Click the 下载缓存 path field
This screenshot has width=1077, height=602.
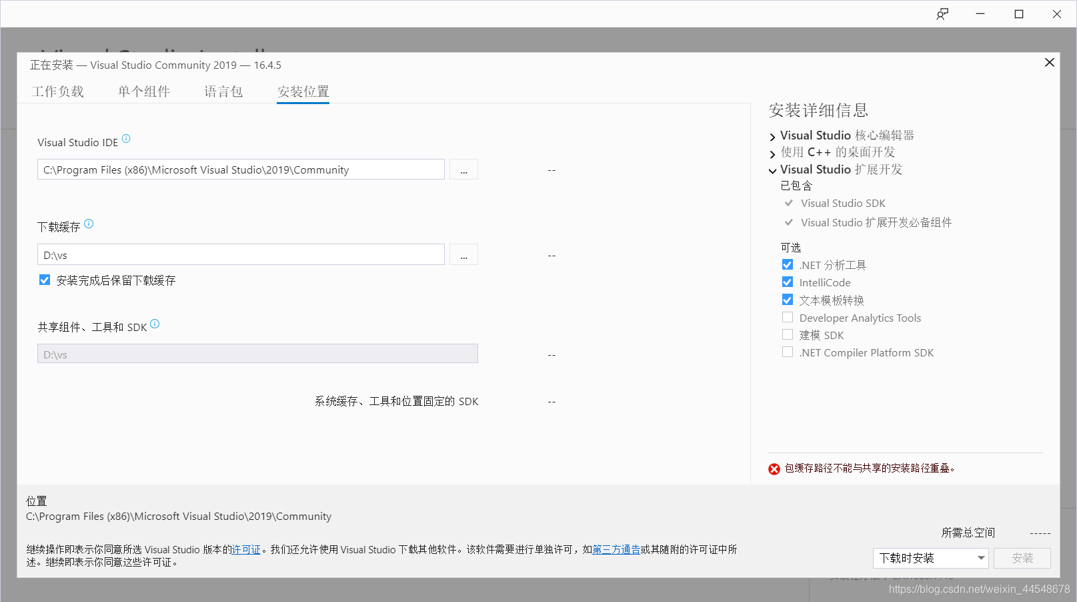pos(241,255)
